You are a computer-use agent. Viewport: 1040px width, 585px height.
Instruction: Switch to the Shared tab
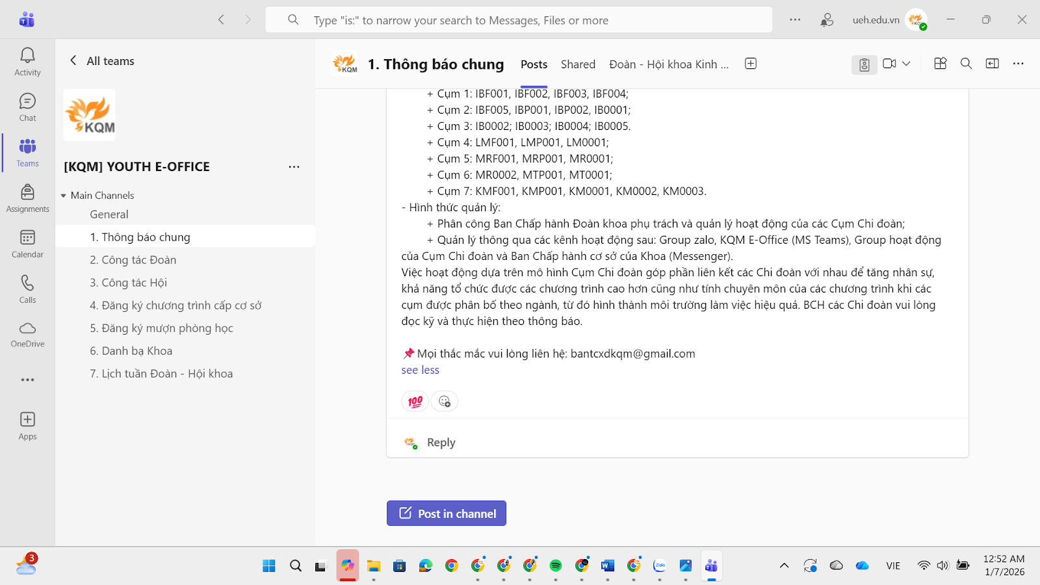(x=578, y=64)
